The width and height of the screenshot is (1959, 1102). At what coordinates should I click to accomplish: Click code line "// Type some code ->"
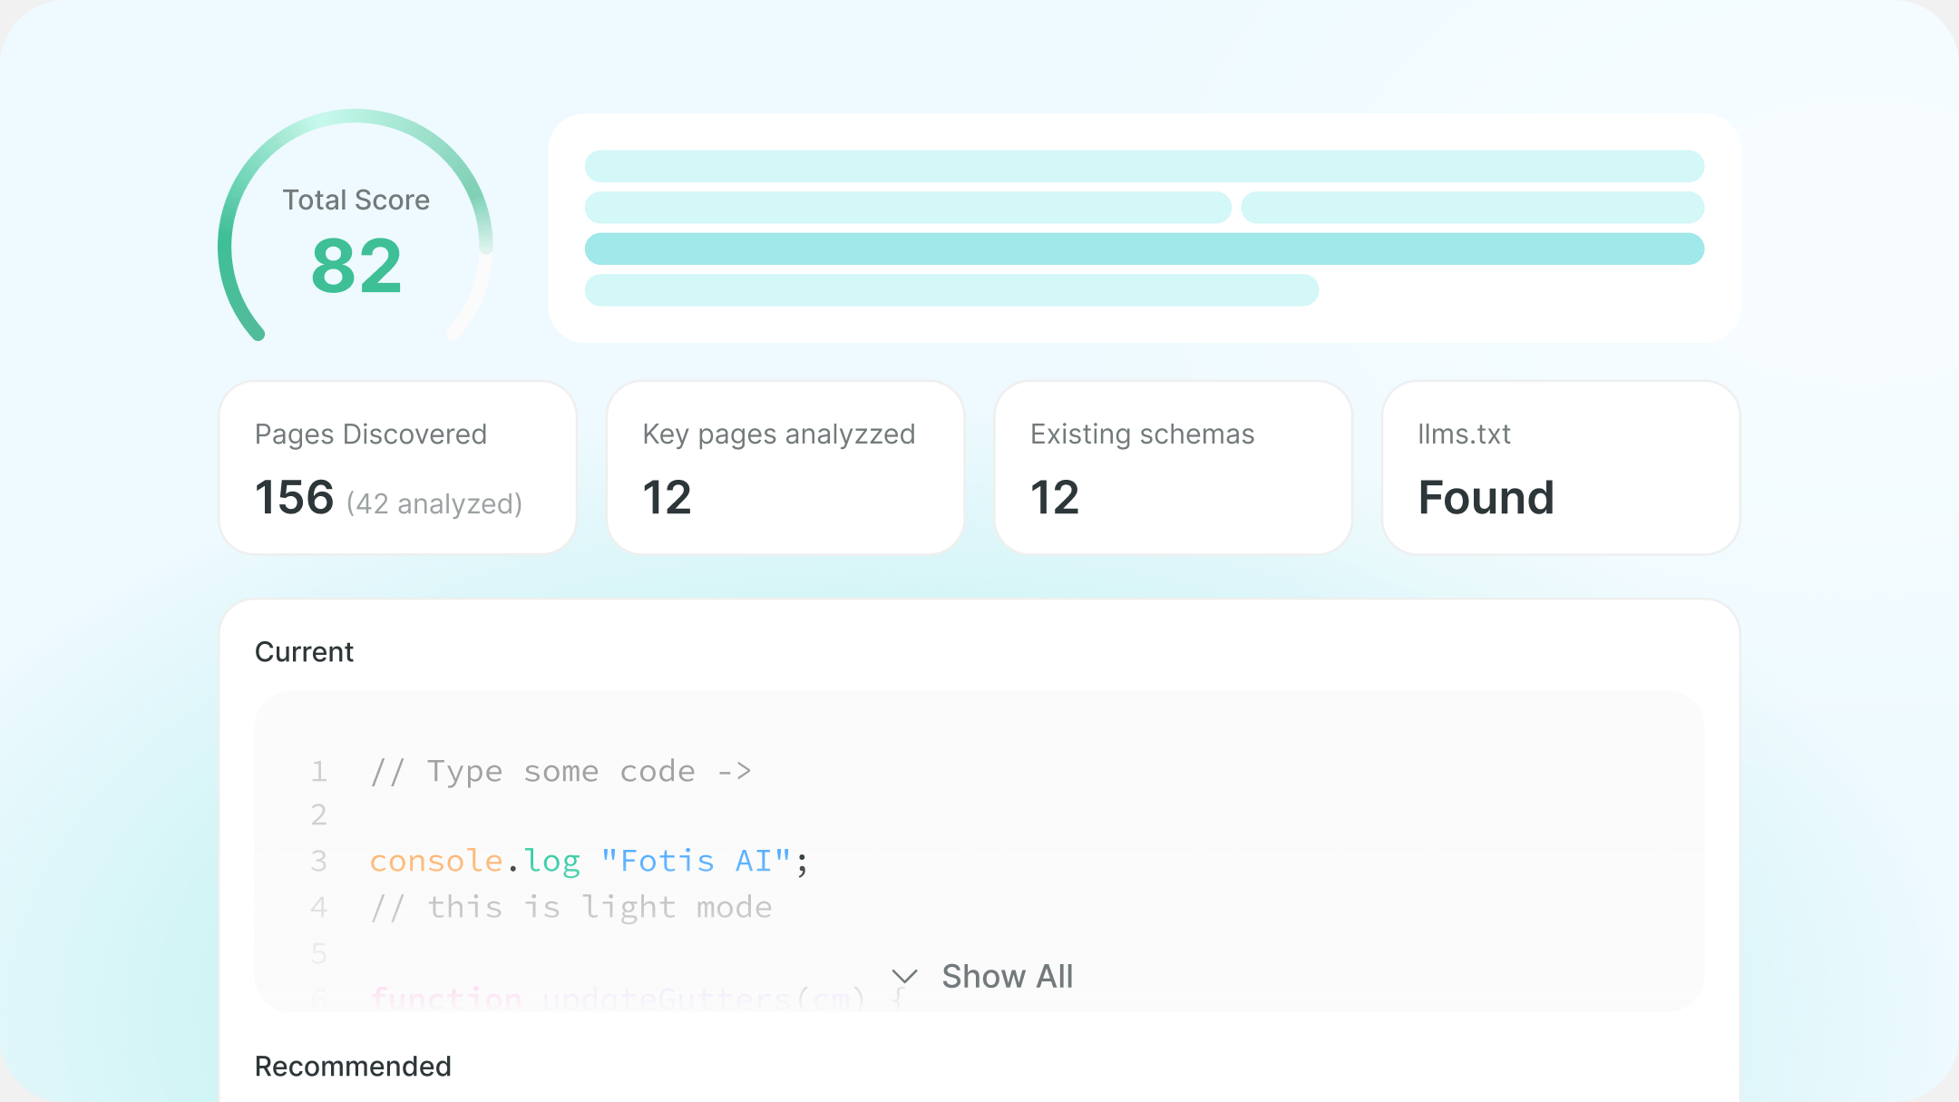coord(561,772)
